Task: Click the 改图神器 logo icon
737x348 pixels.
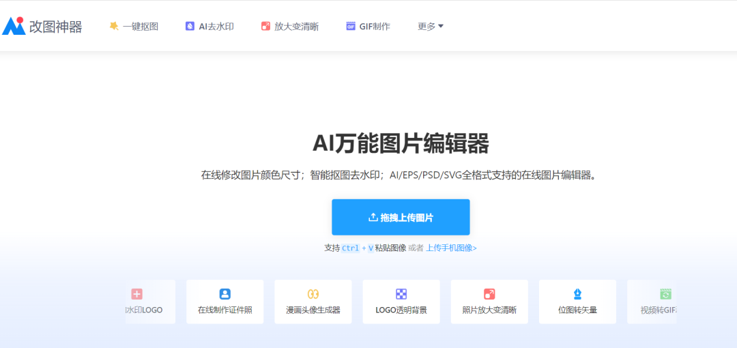Action: 14,27
